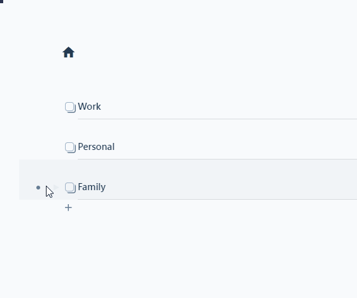Click left gutter of the highlighted Family row
This screenshot has width=357, height=298.
(x=27, y=179)
